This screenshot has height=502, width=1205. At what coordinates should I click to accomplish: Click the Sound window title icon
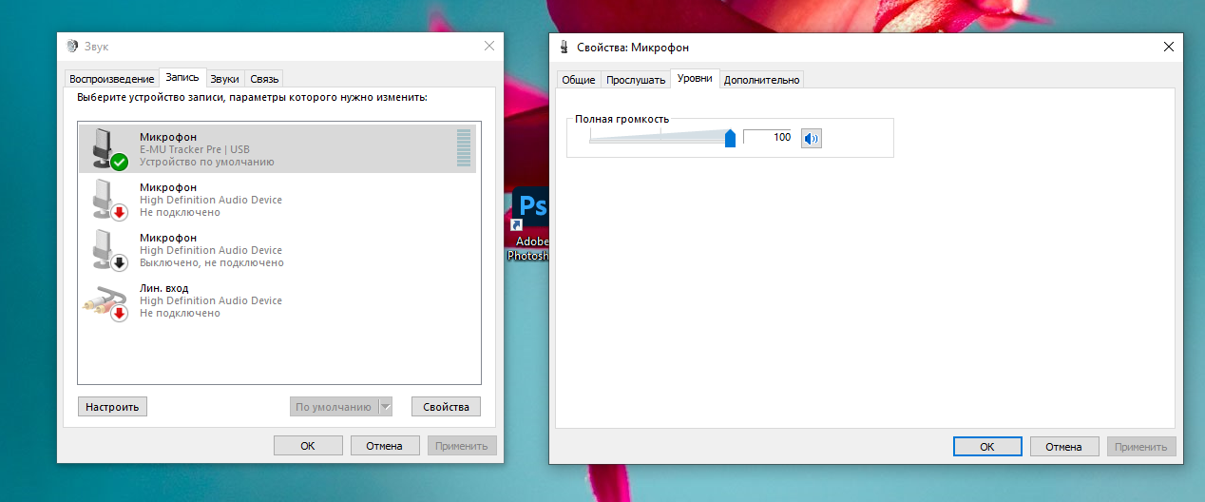73,46
